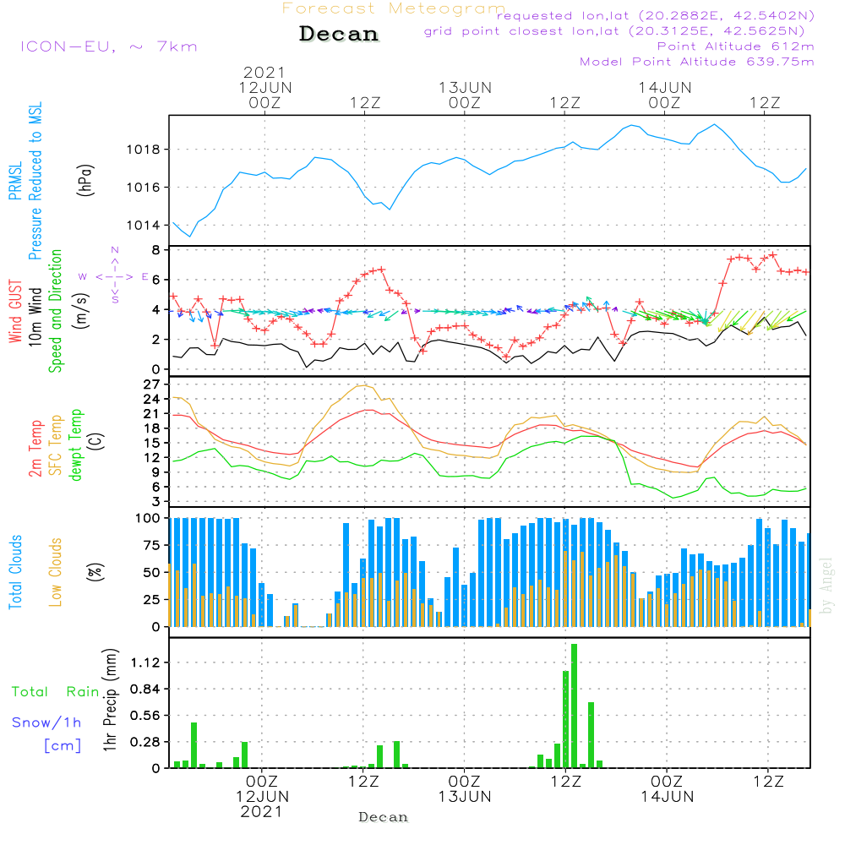The width and height of the screenshot is (845, 845).
Task: Click the 1018 pressure axis value
Action: tap(144, 150)
